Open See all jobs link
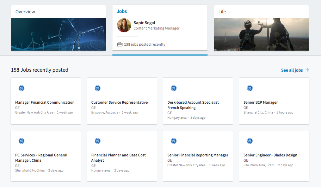This screenshot has width=321, height=187. pos(295,70)
